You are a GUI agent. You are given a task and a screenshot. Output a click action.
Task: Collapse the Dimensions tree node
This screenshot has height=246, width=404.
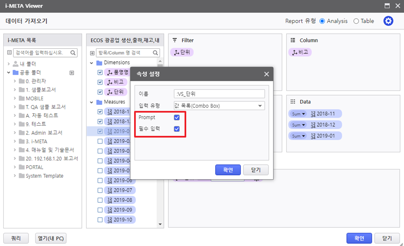click(93, 63)
